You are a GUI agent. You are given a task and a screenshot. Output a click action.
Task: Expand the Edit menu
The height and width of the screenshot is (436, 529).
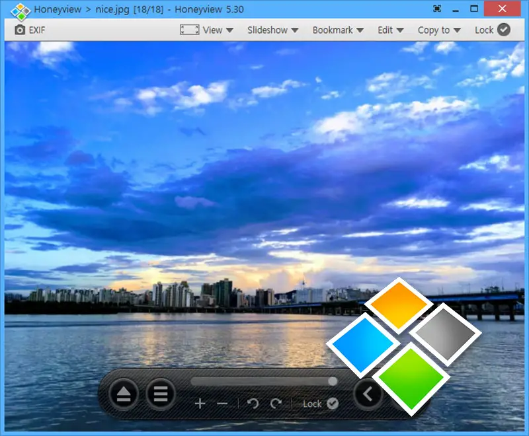tap(391, 30)
